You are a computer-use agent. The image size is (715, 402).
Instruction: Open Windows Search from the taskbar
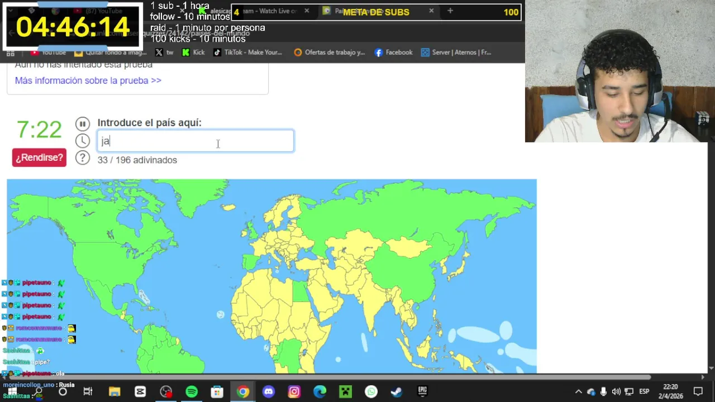38,391
